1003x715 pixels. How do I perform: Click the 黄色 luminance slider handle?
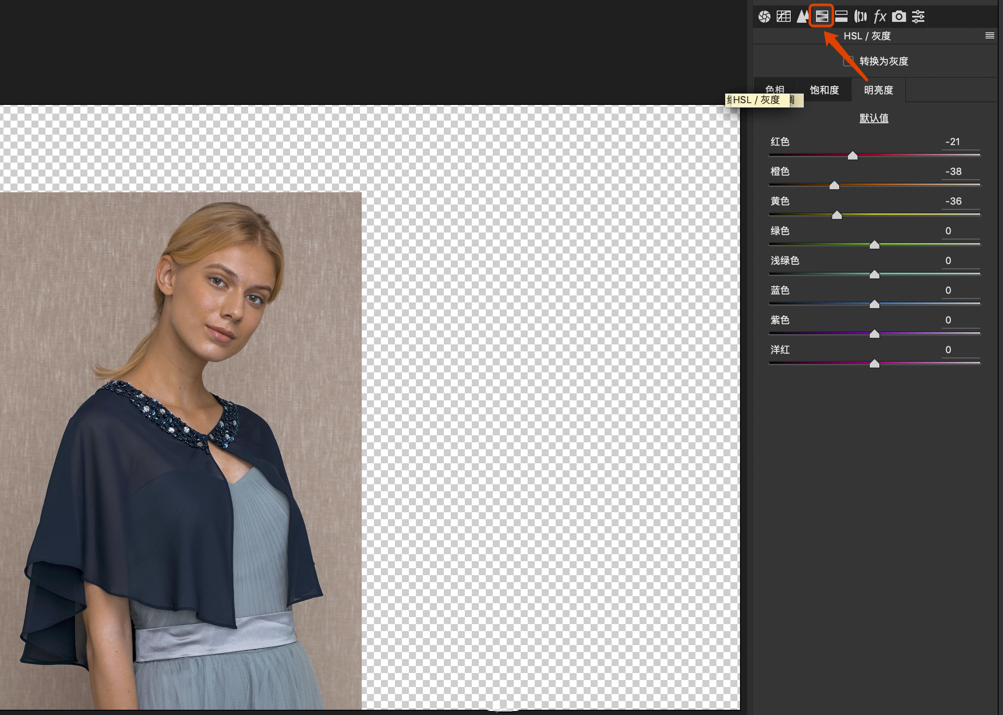[837, 215]
